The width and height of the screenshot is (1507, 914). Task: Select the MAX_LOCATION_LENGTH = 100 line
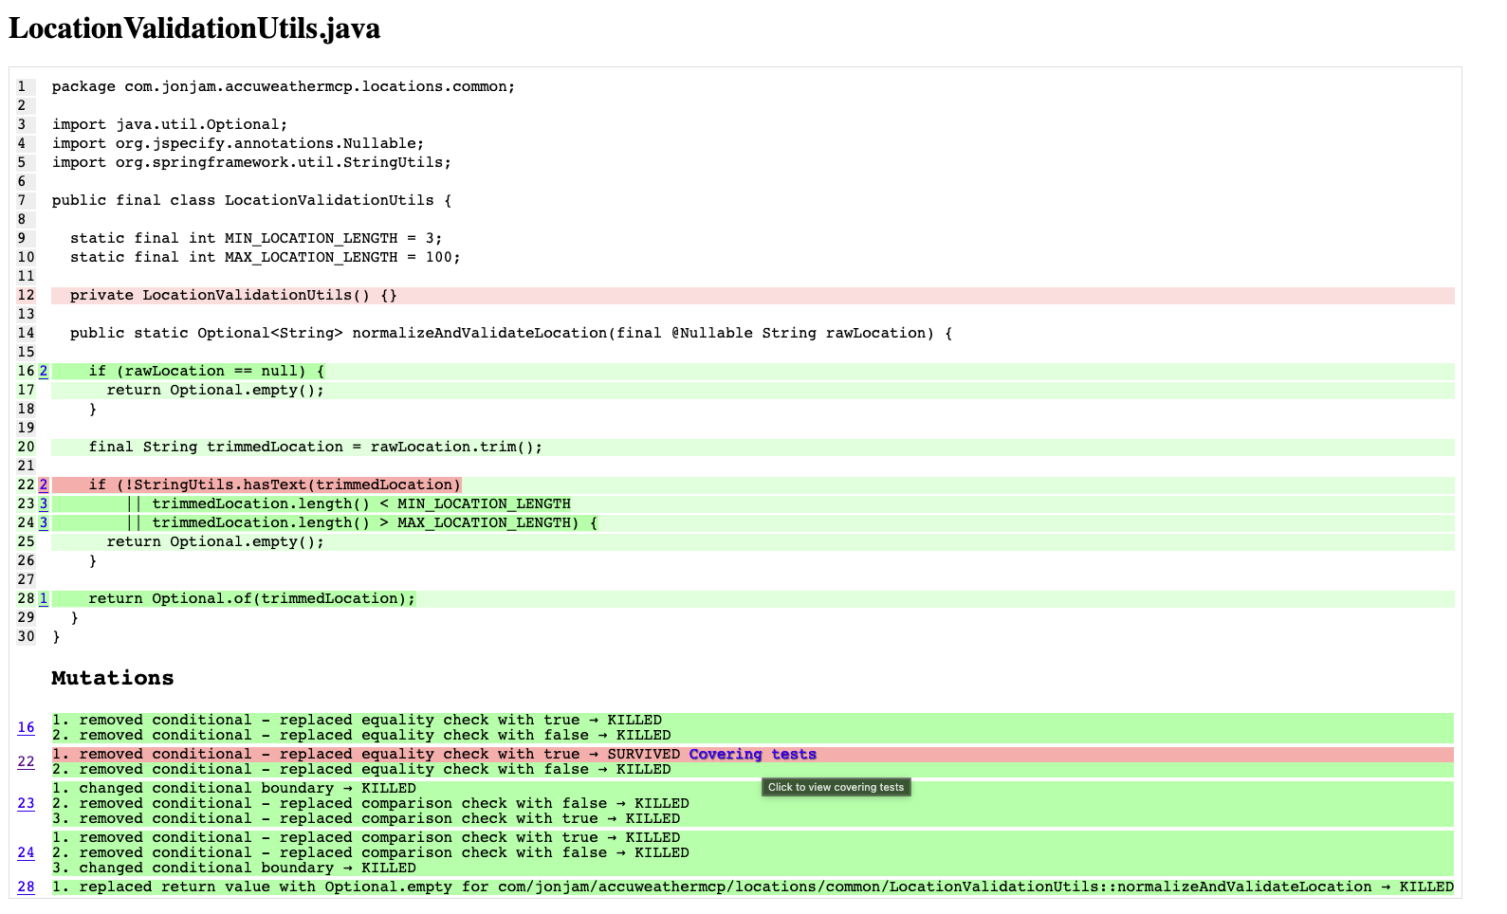[x=265, y=258]
